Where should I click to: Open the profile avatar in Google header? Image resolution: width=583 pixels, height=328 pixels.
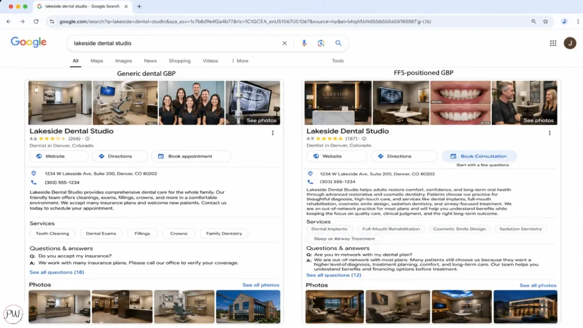[569, 43]
